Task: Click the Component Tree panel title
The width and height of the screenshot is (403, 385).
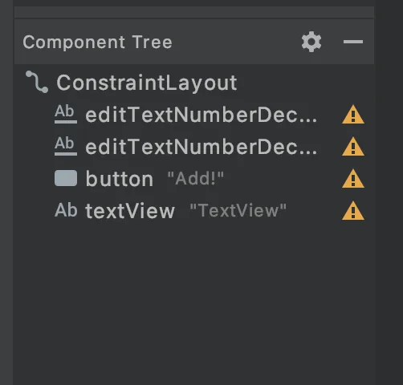Action: [x=97, y=43]
